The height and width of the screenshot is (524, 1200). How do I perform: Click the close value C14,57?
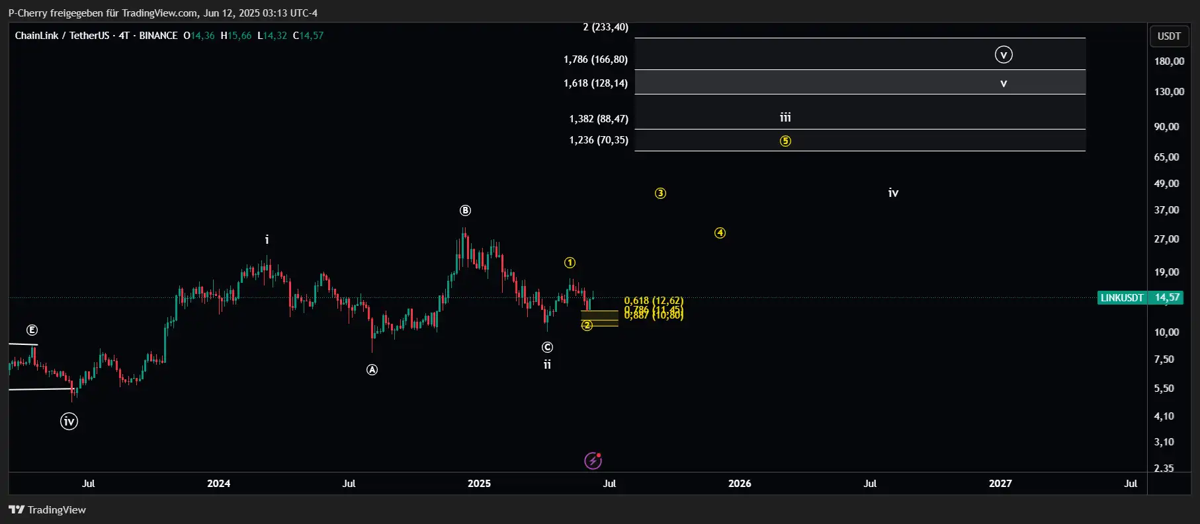[x=308, y=36]
